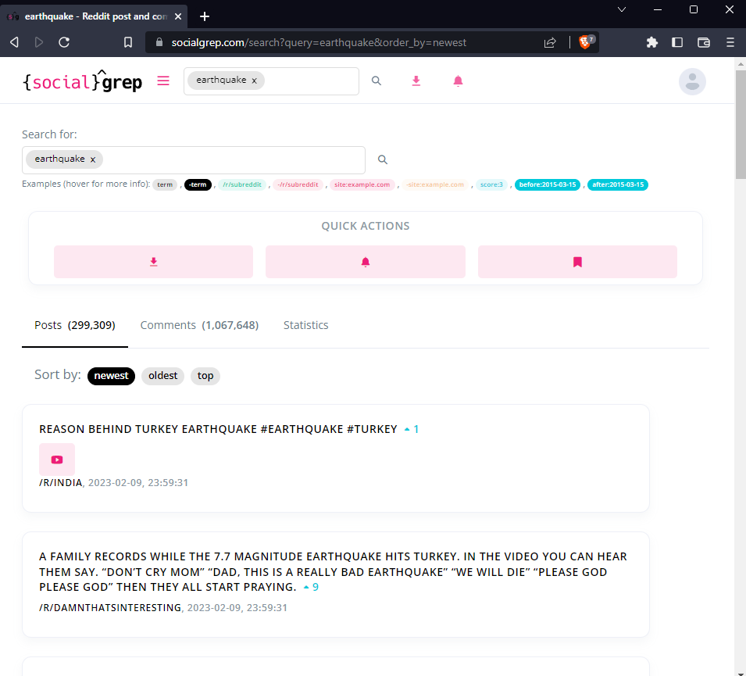Open the family records earthquake post
746x676 pixels.
coord(333,572)
